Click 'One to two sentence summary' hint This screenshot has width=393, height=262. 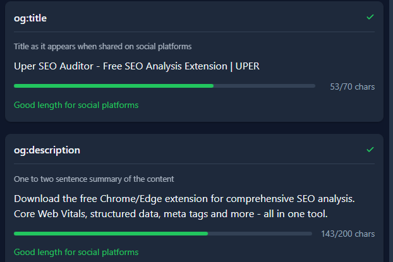pyautogui.click(x=94, y=179)
